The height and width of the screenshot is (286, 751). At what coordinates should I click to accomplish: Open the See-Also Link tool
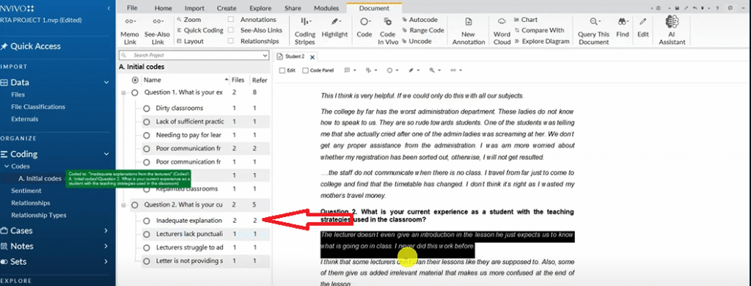[158, 32]
